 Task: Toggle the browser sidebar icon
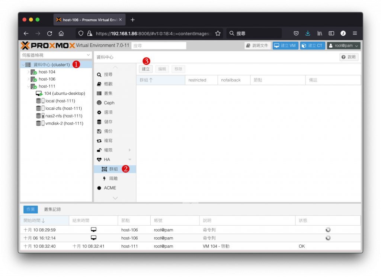tap(331, 33)
